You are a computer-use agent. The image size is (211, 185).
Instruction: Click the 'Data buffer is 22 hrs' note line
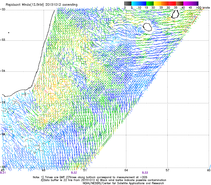pos(103,180)
